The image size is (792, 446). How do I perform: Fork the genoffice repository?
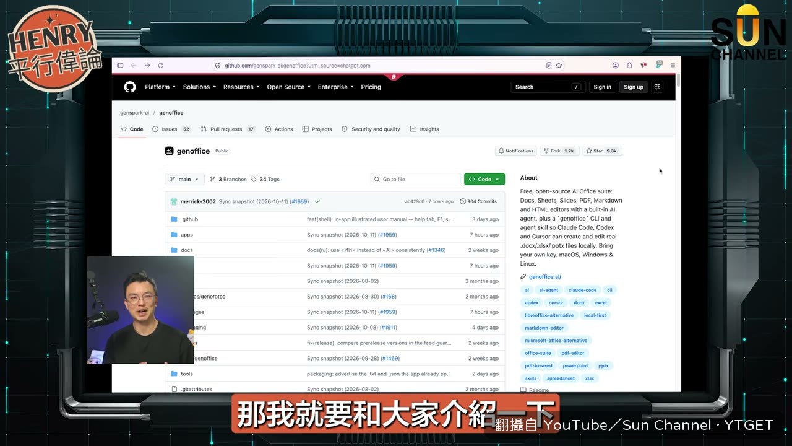click(x=559, y=151)
